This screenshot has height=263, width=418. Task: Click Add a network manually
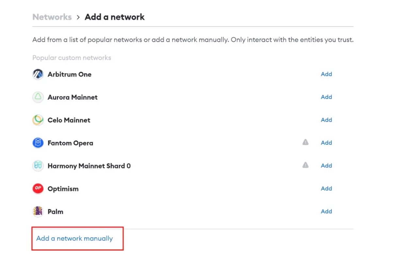(x=73, y=238)
